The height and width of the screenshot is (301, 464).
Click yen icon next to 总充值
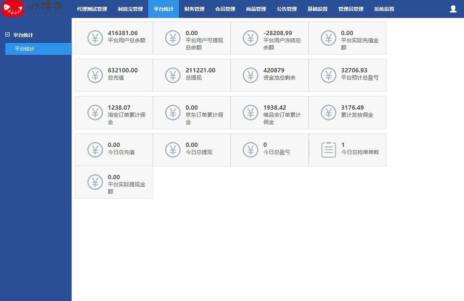coord(95,75)
